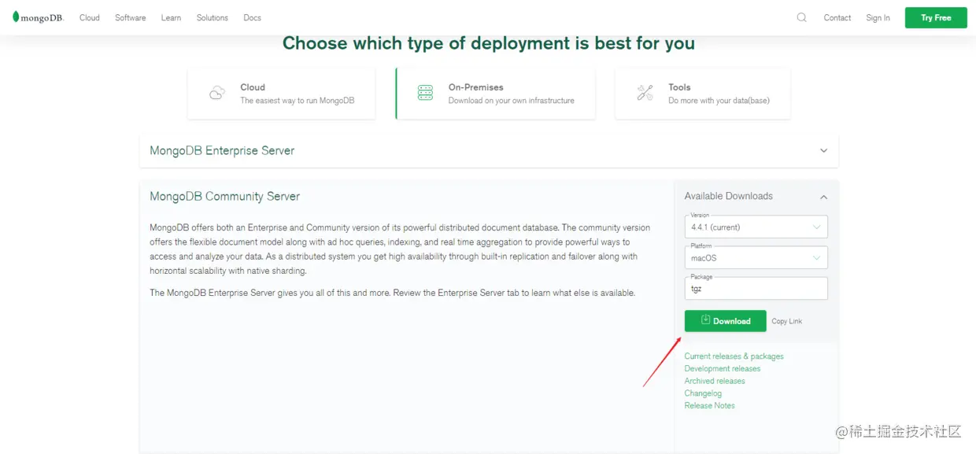Select the Cloud deployment tab
Image resolution: width=976 pixels, height=454 pixels.
pyautogui.click(x=281, y=94)
